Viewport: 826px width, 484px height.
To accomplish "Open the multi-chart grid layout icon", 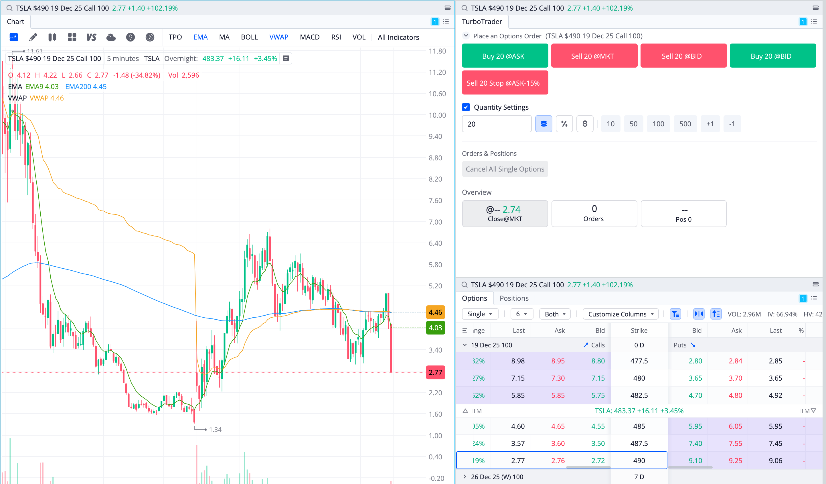I will pyautogui.click(x=72, y=37).
